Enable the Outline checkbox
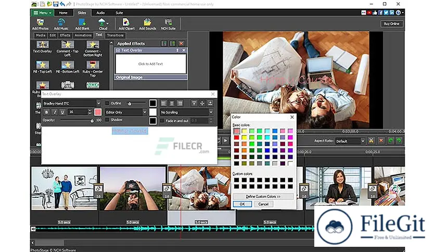 point(107,103)
